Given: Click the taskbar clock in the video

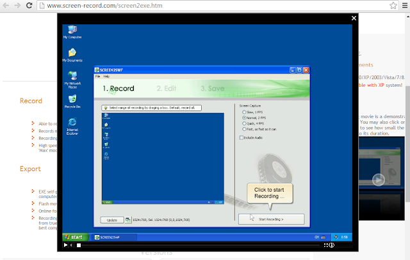Looking at the screenshot, I should [x=345, y=237].
